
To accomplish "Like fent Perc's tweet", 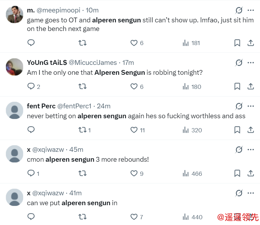I will 134,130.
